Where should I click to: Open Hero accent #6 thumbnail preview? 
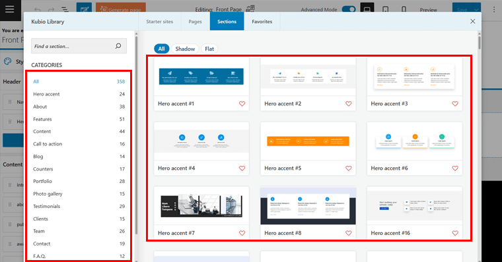tap(415, 141)
